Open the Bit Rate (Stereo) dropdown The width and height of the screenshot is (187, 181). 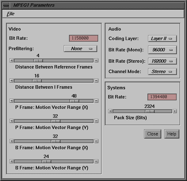click(162, 61)
